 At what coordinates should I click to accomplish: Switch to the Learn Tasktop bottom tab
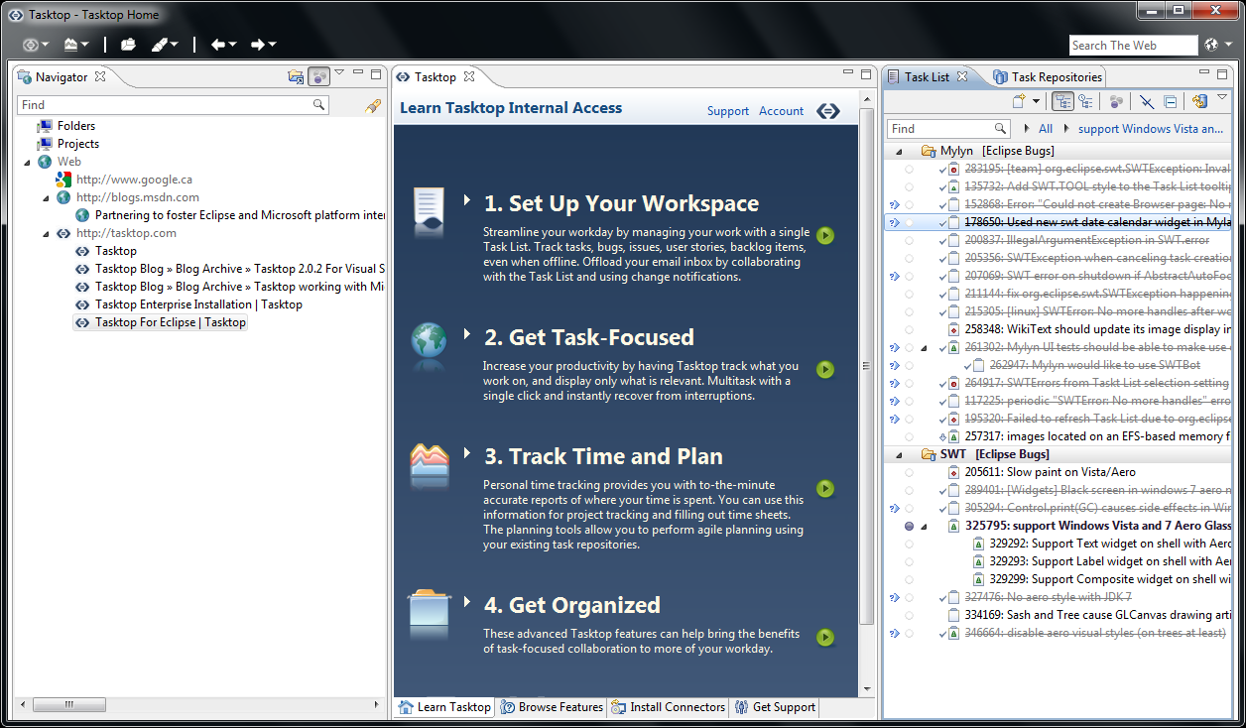tap(444, 707)
